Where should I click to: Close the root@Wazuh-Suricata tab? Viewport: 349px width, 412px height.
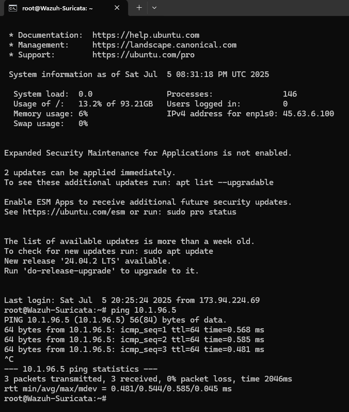[117, 8]
